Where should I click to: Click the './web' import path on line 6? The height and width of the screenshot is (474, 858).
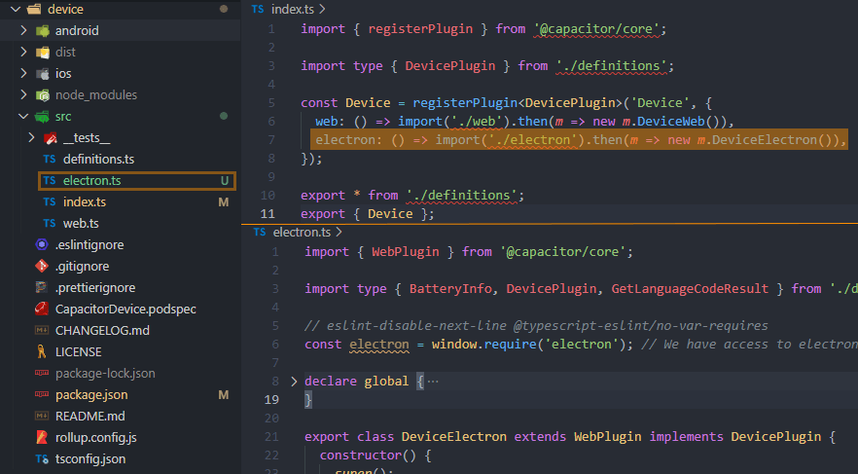pyautogui.click(x=476, y=121)
